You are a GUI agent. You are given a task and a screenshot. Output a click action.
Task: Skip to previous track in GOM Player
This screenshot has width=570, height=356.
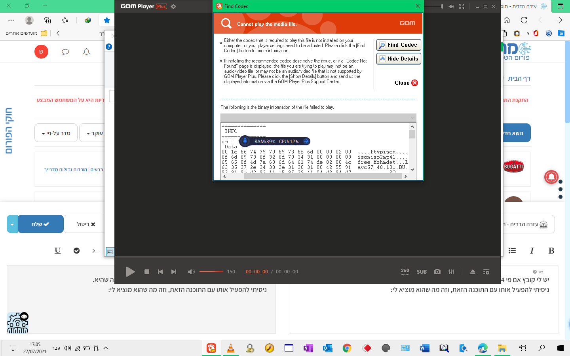[x=160, y=272]
